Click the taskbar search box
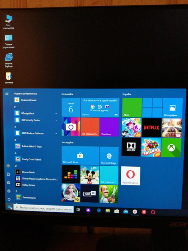This screenshot has height=251, width=188. [x=44, y=208]
